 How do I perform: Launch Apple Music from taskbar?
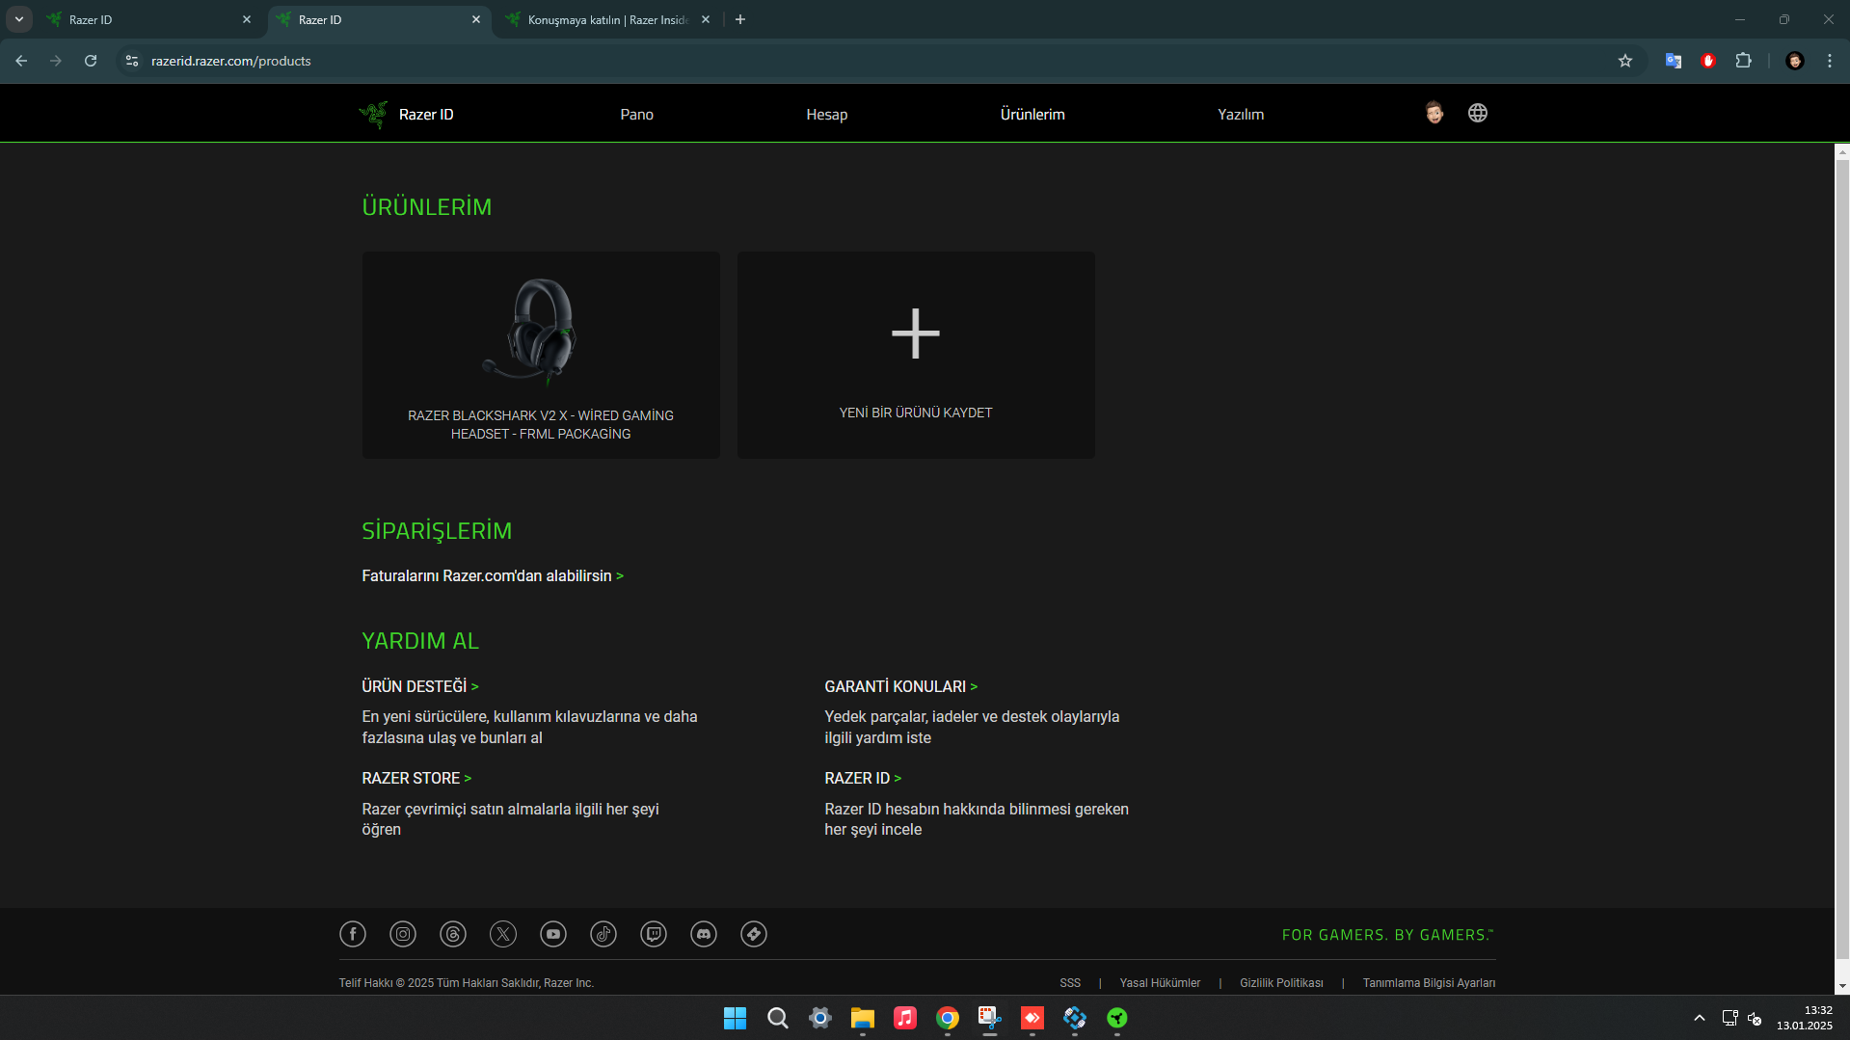coord(905,1018)
